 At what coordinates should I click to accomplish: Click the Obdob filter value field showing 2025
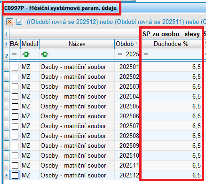pyautogui.click(x=132, y=54)
